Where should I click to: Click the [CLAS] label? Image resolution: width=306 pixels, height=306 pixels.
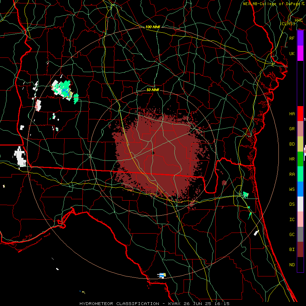click(287, 23)
